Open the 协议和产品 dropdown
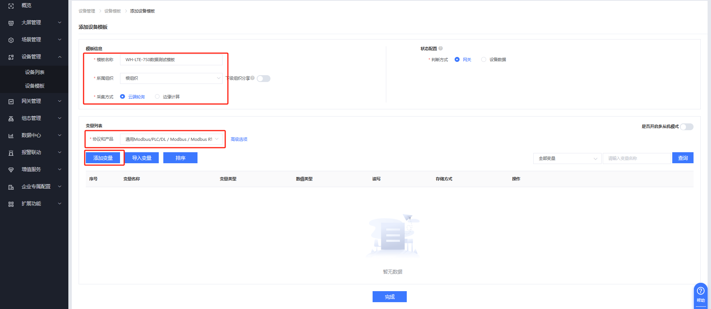The height and width of the screenshot is (309, 711). pyautogui.click(x=171, y=139)
